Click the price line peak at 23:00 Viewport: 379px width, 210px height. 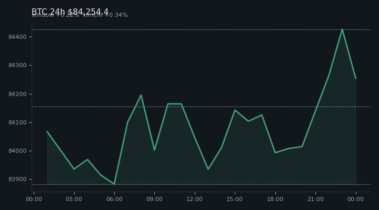coord(342,29)
